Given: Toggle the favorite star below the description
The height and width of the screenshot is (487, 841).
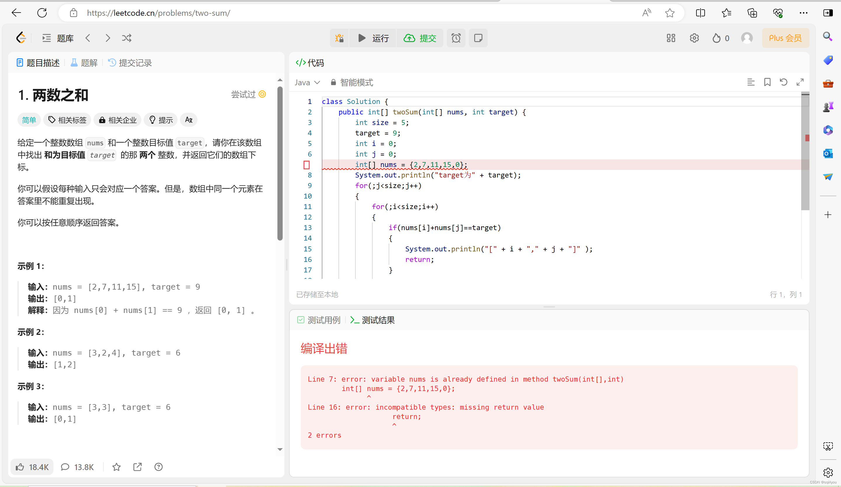Looking at the screenshot, I should click(116, 467).
